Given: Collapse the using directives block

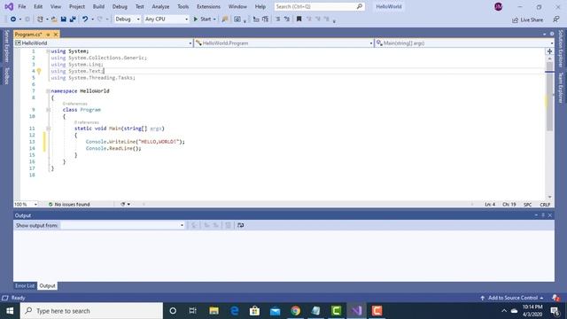Looking at the screenshot, I should (48, 51).
